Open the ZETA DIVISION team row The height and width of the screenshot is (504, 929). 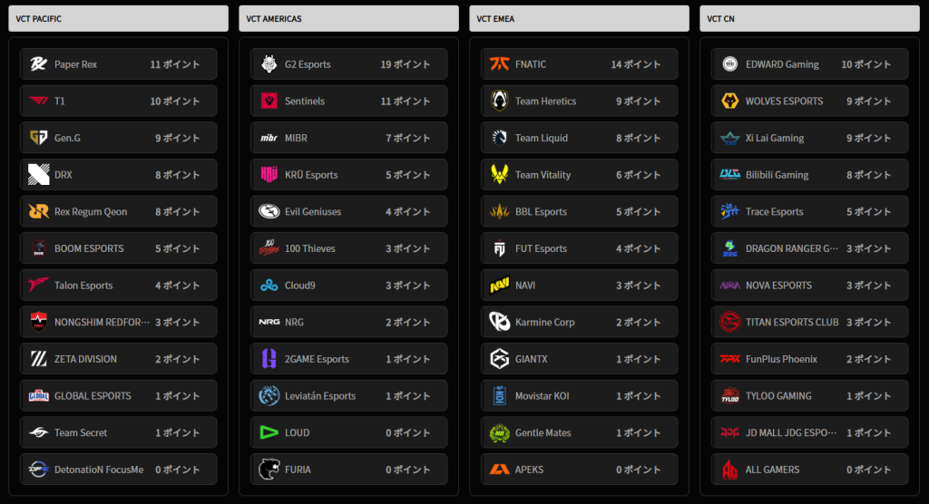[119, 359]
